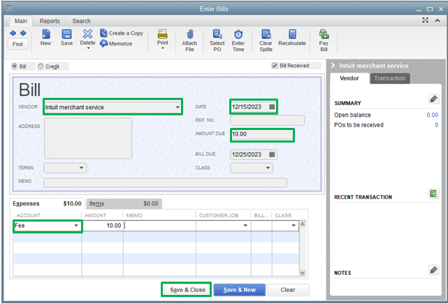Switch to the Search ribbon tab

click(x=82, y=21)
